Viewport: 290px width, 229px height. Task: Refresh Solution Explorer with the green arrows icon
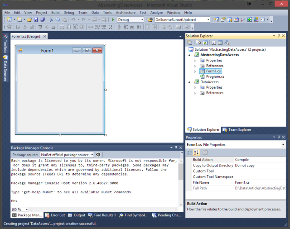pyautogui.click(x=205, y=43)
